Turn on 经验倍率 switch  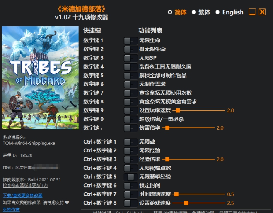click(x=131, y=159)
